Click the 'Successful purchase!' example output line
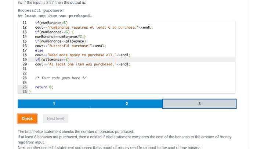The image size is (257, 149). coord(41,11)
